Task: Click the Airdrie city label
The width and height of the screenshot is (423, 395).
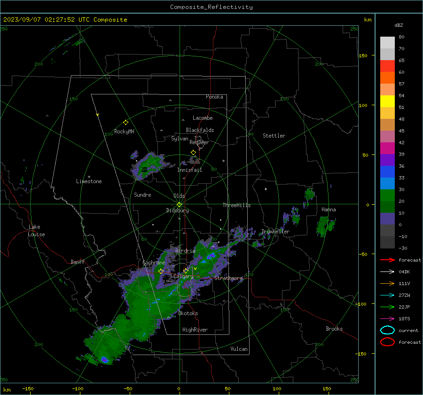Action: 185,251
